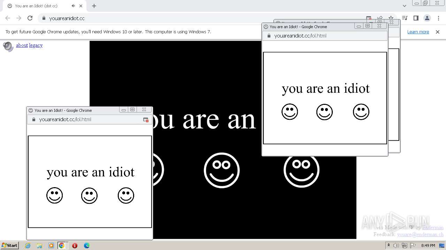Open Opera browser taskbar icon
Image resolution: width=446 pixels, height=250 pixels.
75,245
